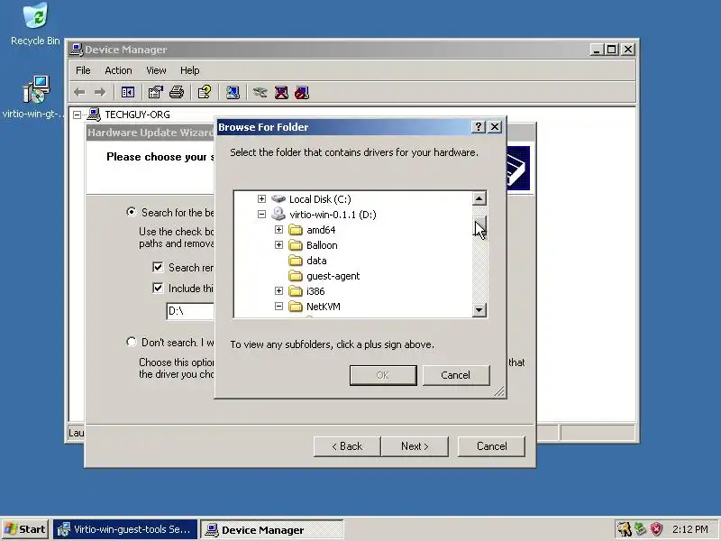Click the OK button in Browse For Folder

click(x=383, y=375)
